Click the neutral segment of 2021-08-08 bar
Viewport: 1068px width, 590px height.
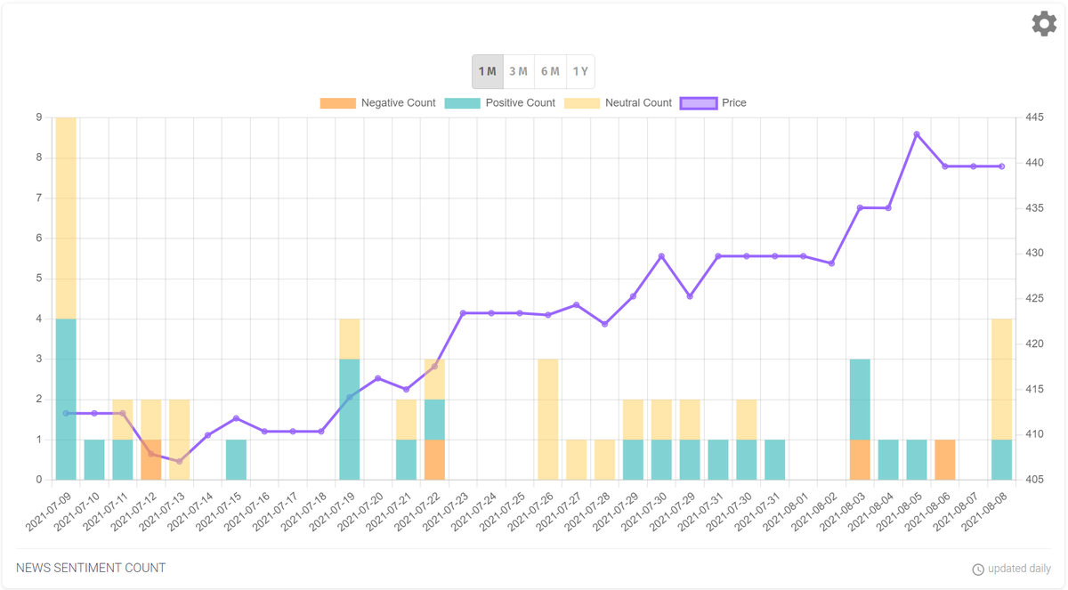tap(1002, 379)
